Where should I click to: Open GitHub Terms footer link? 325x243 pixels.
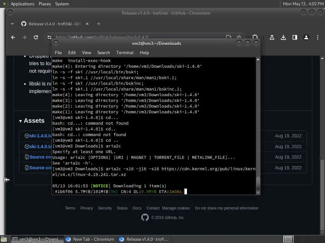coord(70,208)
